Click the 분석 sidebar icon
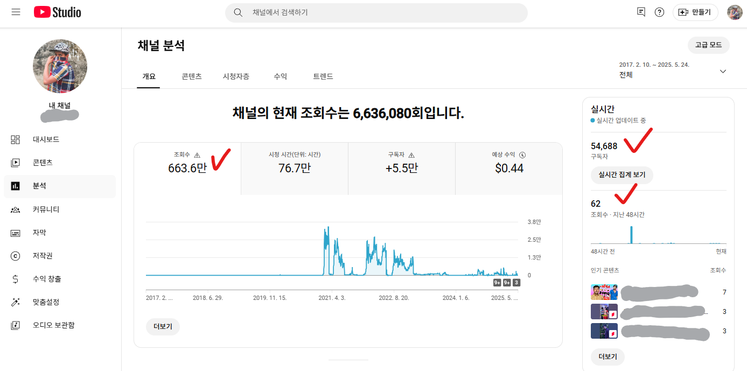 click(x=15, y=186)
